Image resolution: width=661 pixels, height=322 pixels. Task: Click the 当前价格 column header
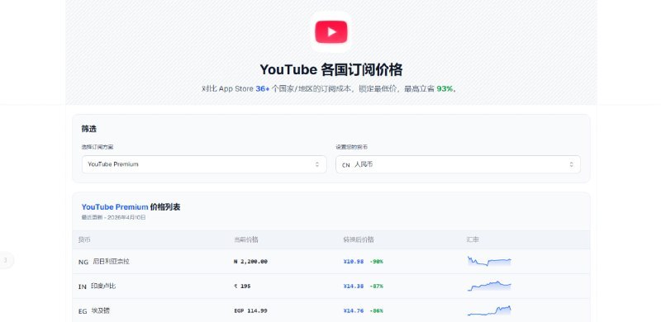click(245, 239)
